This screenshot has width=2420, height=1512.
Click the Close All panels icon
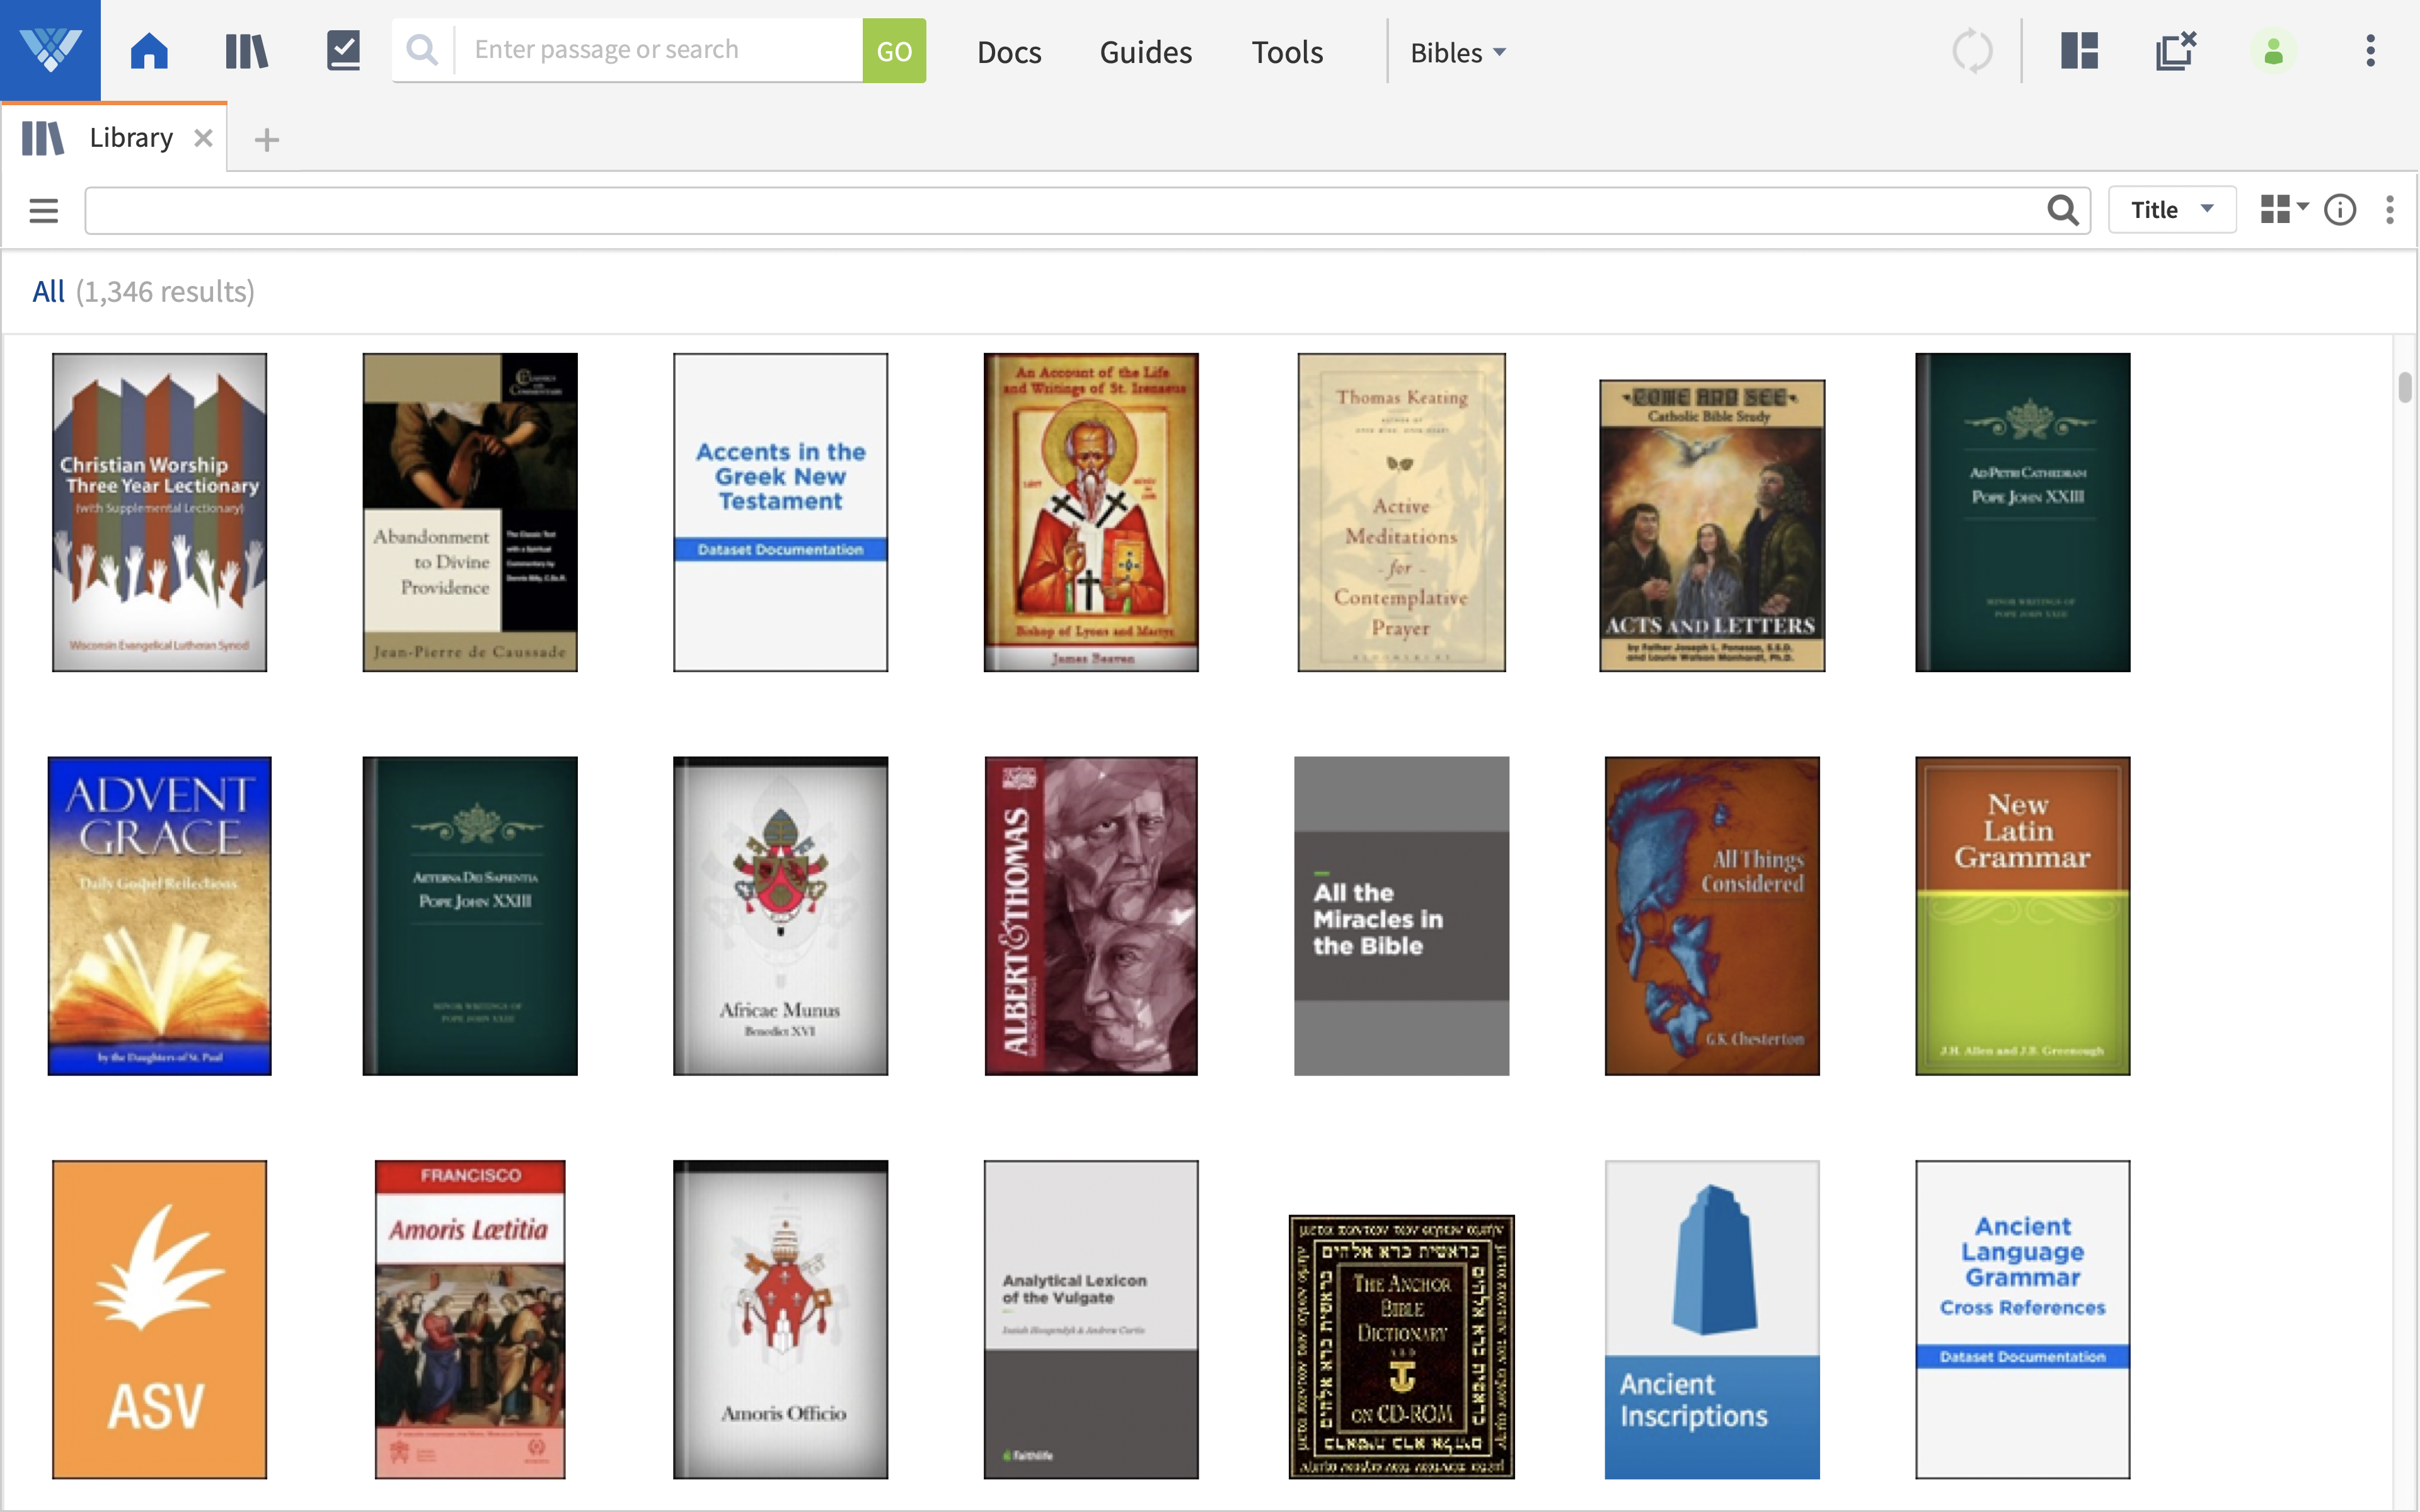pos(2176,50)
